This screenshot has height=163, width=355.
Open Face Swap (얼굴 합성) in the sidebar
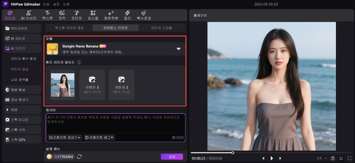[x=23, y=90]
